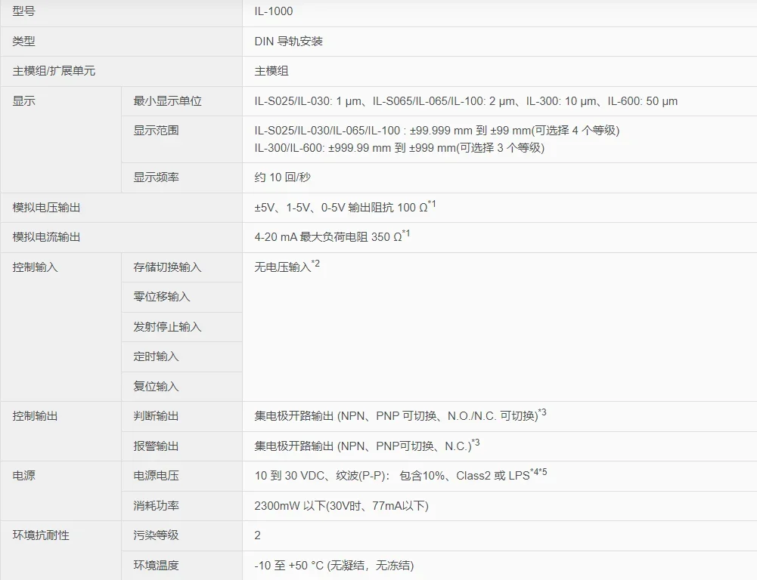The width and height of the screenshot is (757, 580).
Task: Click the 最小显示单位 label
Action: tap(167, 100)
